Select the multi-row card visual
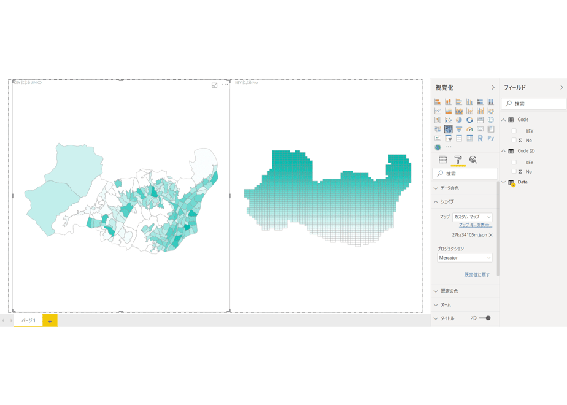The image size is (567, 405). (491, 129)
